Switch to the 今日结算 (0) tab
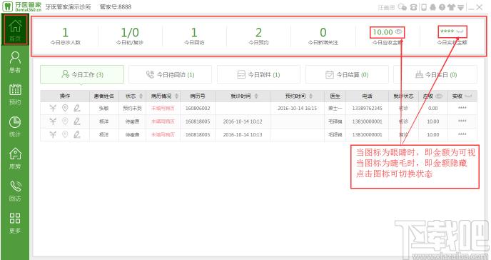The image size is (491, 260). (x=347, y=74)
